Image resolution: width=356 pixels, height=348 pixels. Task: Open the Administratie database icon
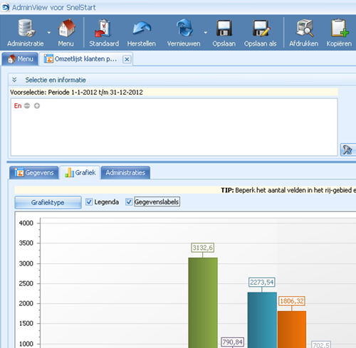(x=26, y=28)
